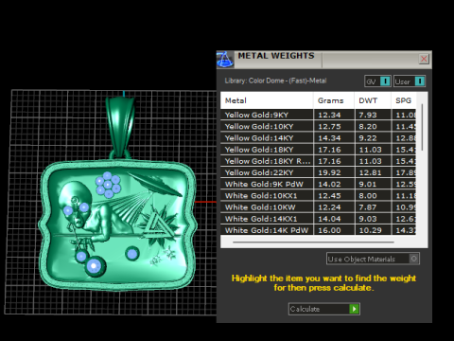Toggle the User library switch

(420, 81)
